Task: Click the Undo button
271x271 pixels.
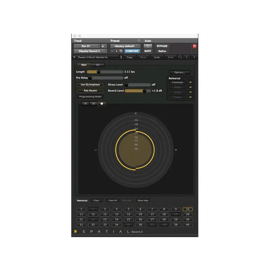Action: click(157, 57)
